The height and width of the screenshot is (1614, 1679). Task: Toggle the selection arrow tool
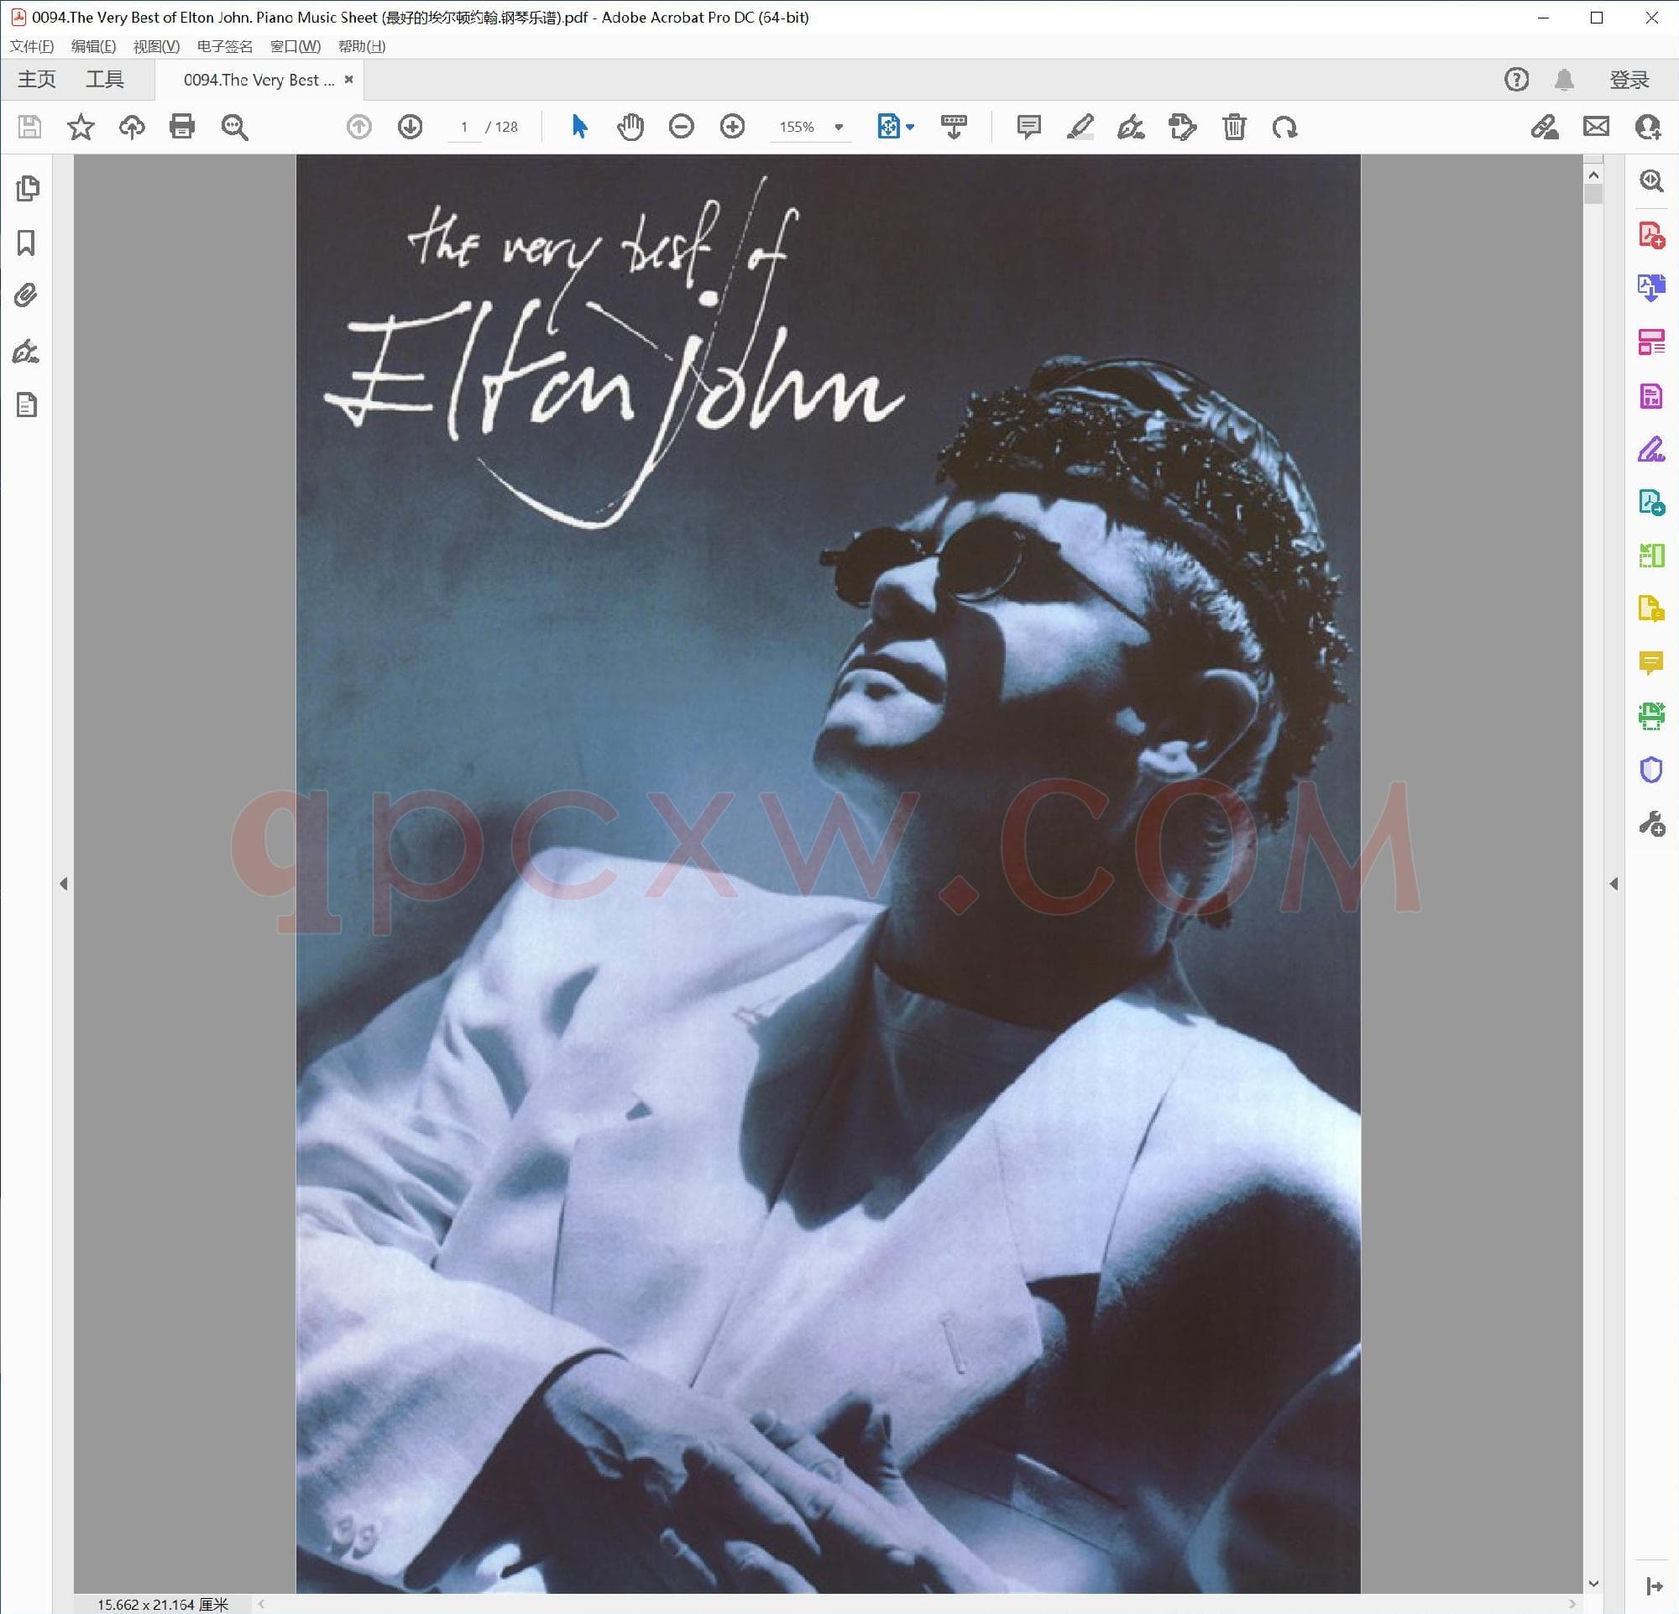[579, 127]
